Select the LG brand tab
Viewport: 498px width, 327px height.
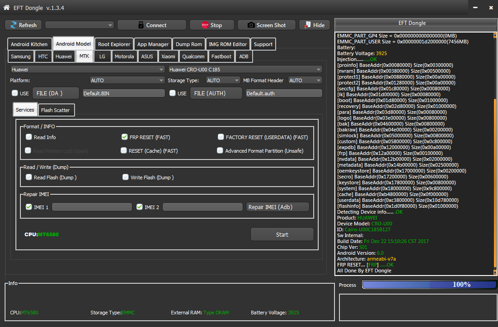[102, 56]
